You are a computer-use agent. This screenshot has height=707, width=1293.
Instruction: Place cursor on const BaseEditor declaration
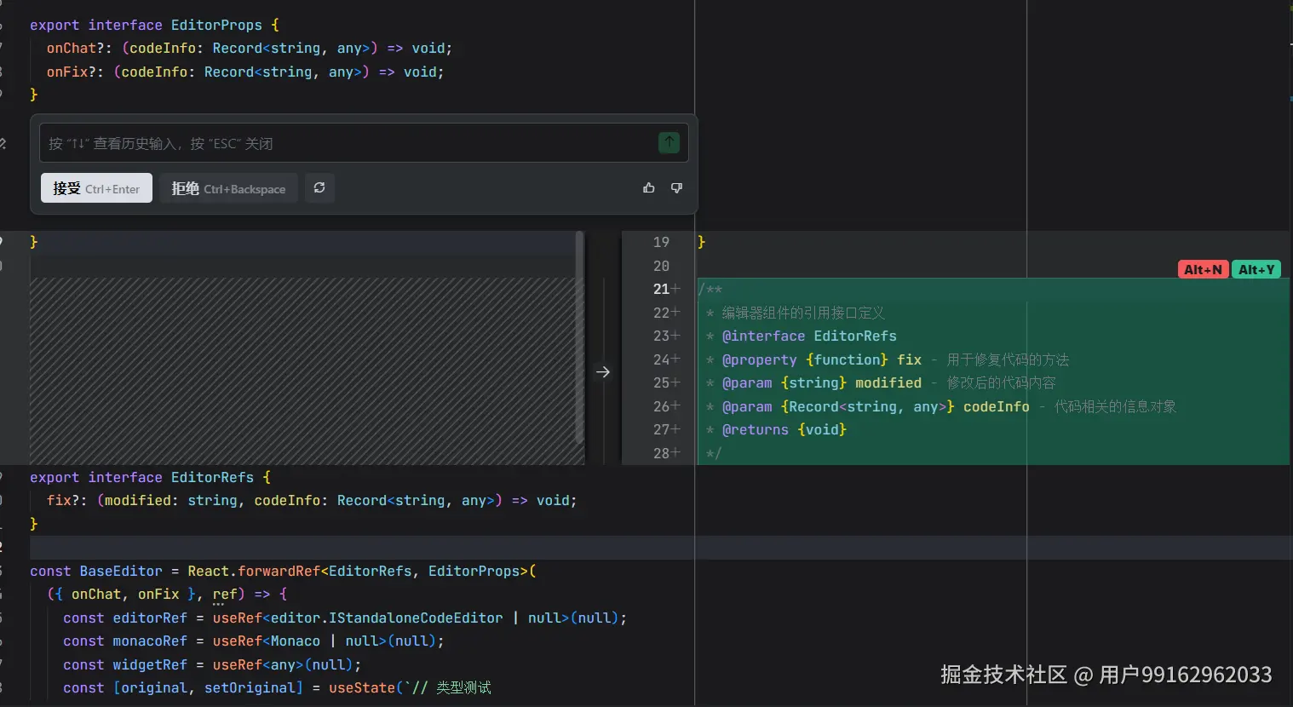tap(120, 572)
